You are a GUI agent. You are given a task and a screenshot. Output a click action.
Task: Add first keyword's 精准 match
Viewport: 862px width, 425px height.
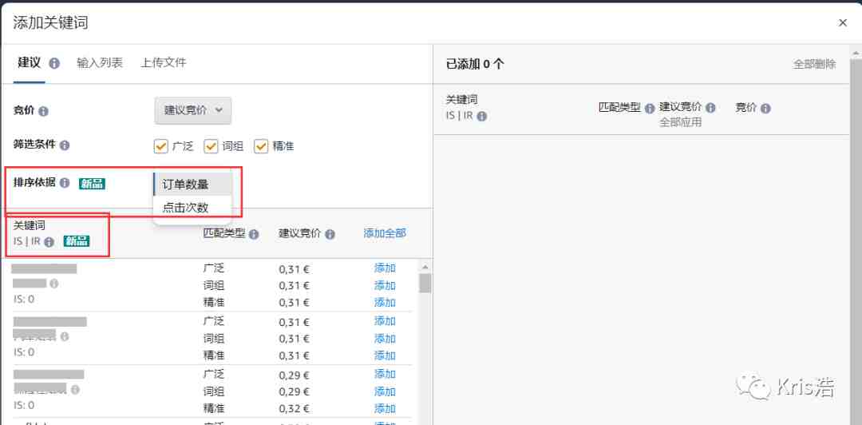[385, 302]
